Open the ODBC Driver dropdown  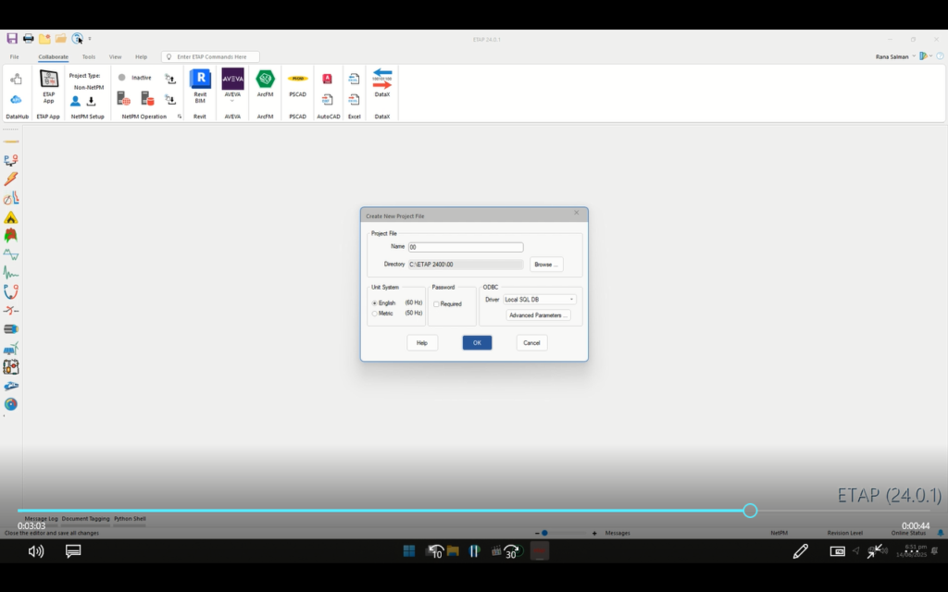[x=539, y=300]
